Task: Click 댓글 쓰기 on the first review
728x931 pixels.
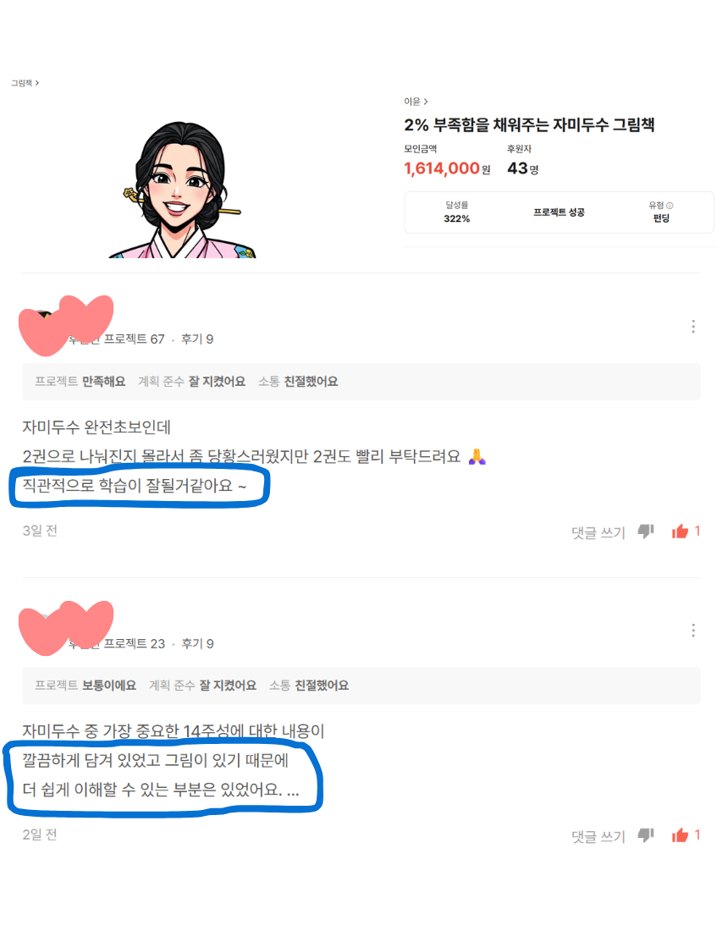Action: (x=598, y=532)
